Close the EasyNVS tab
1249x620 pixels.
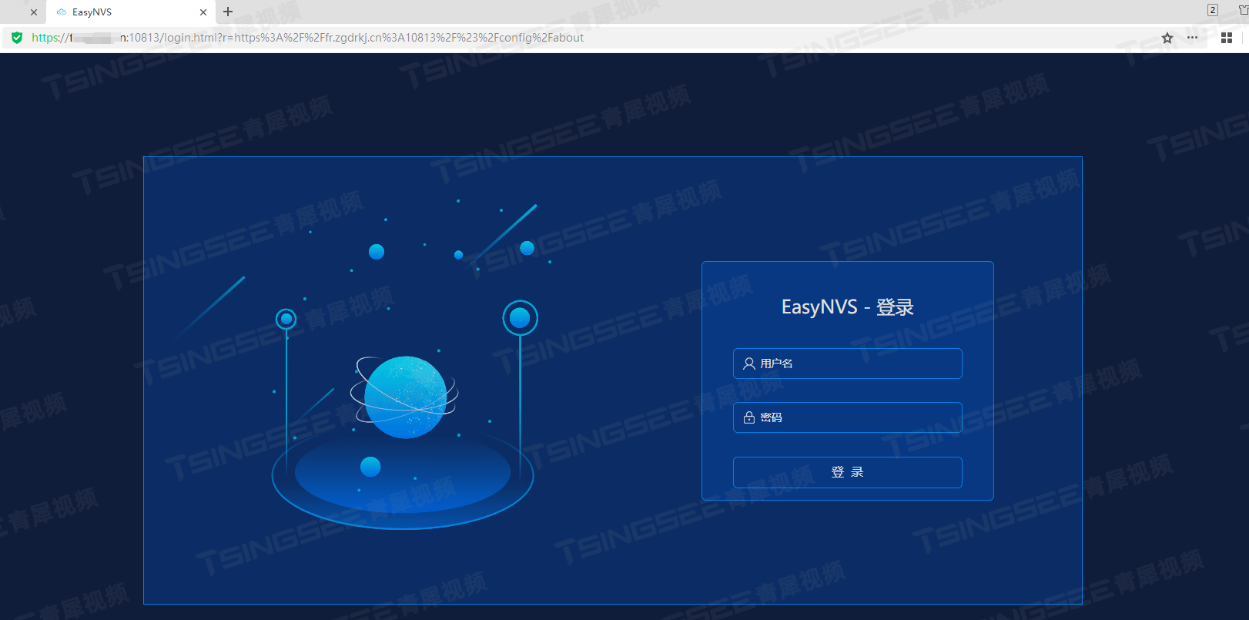click(203, 12)
